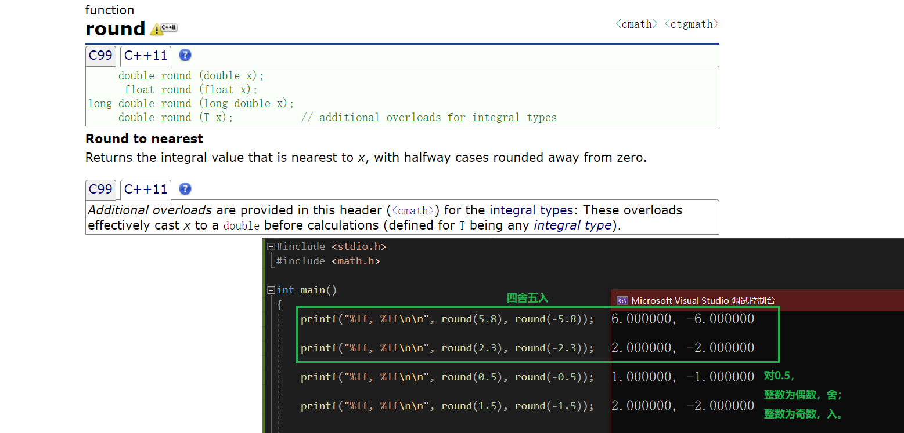Open the <cmath> link inside Additional overloads text
Viewport: 904px width, 433px height.
[x=413, y=210]
